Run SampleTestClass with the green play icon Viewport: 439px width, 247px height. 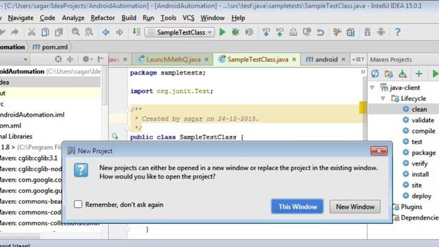222,32
